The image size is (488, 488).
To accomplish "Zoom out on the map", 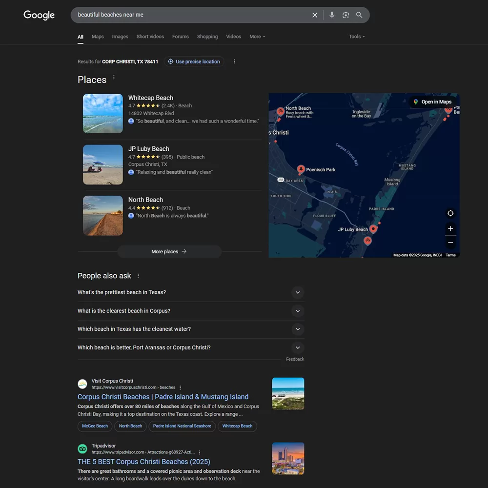I will [450, 243].
